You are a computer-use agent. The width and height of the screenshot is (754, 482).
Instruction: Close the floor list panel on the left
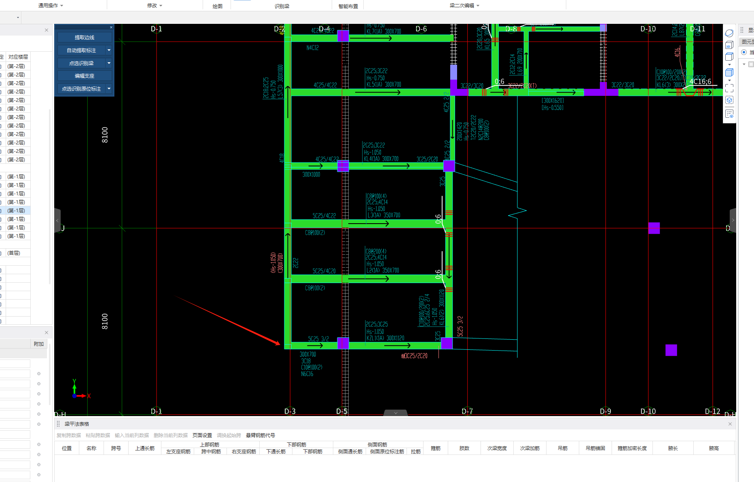(47, 30)
